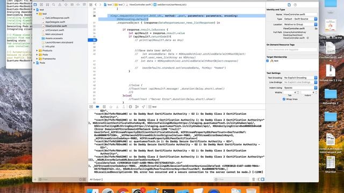This screenshot has width=344, height=193.
Task: Go back with the editor back arrow
Action: coord(96,5)
